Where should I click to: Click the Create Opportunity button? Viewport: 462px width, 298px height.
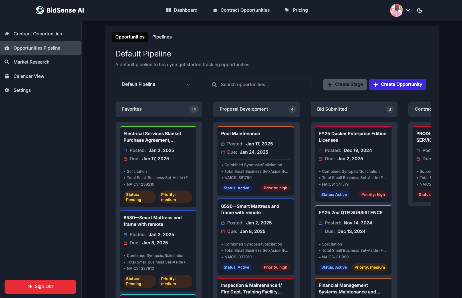398,84
